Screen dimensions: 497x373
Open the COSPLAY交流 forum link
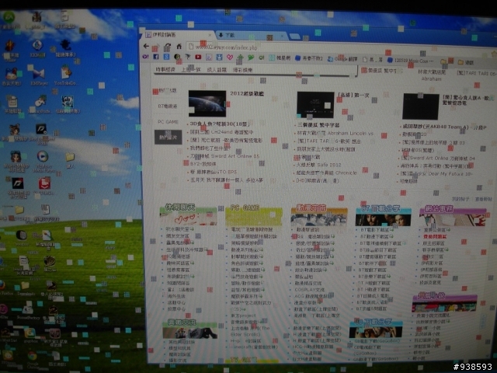coord(309,290)
